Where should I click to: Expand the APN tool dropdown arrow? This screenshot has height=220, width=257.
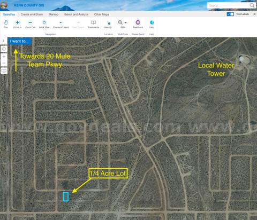(x=126, y=22)
